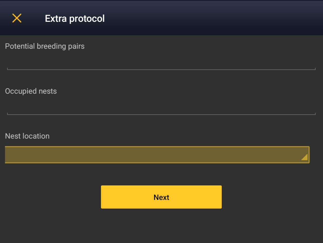Open the Nest location dropdown

click(x=157, y=155)
